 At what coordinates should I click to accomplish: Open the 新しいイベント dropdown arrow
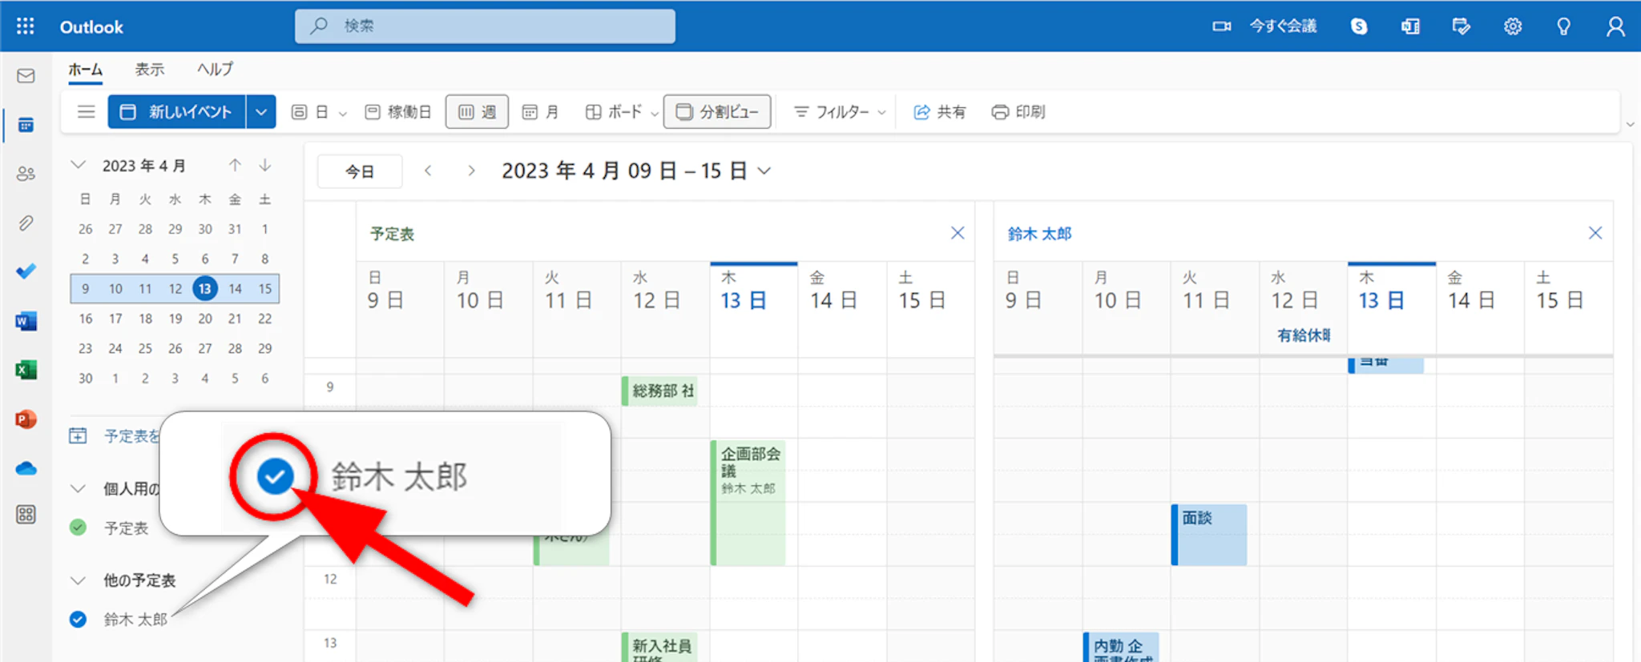click(261, 112)
